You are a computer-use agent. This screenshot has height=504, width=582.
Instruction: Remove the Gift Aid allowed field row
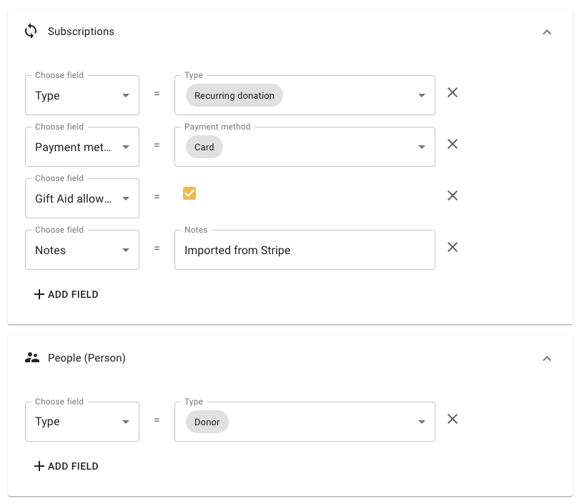453,195
